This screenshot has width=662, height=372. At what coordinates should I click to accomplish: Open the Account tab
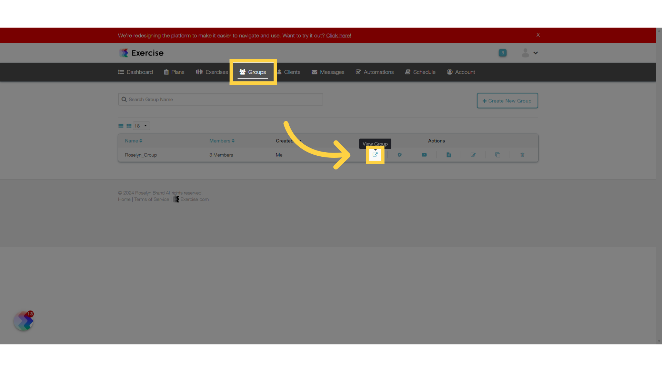pyautogui.click(x=461, y=72)
